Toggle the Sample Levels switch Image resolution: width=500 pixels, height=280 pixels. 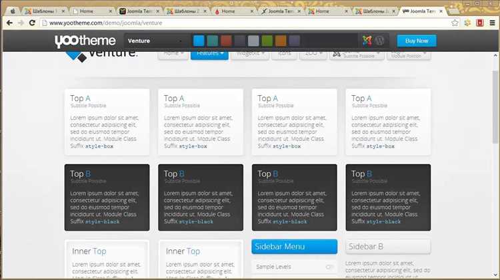click(x=330, y=267)
